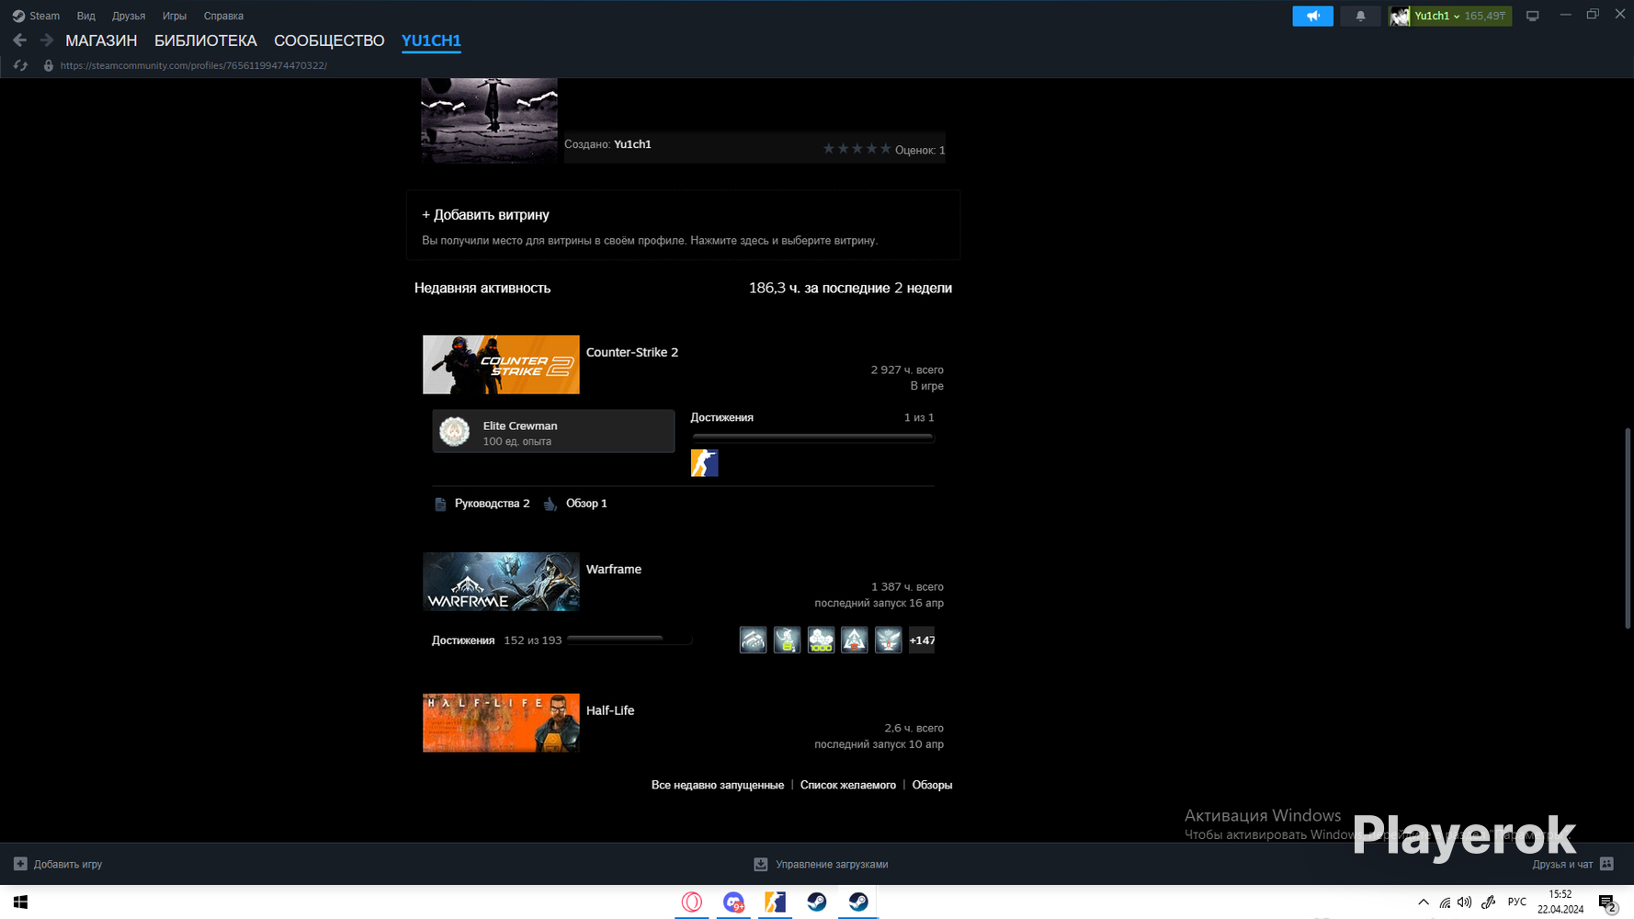Click the download icon beside Управление загрузками
The image size is (1634, 919).
[761, 864]
